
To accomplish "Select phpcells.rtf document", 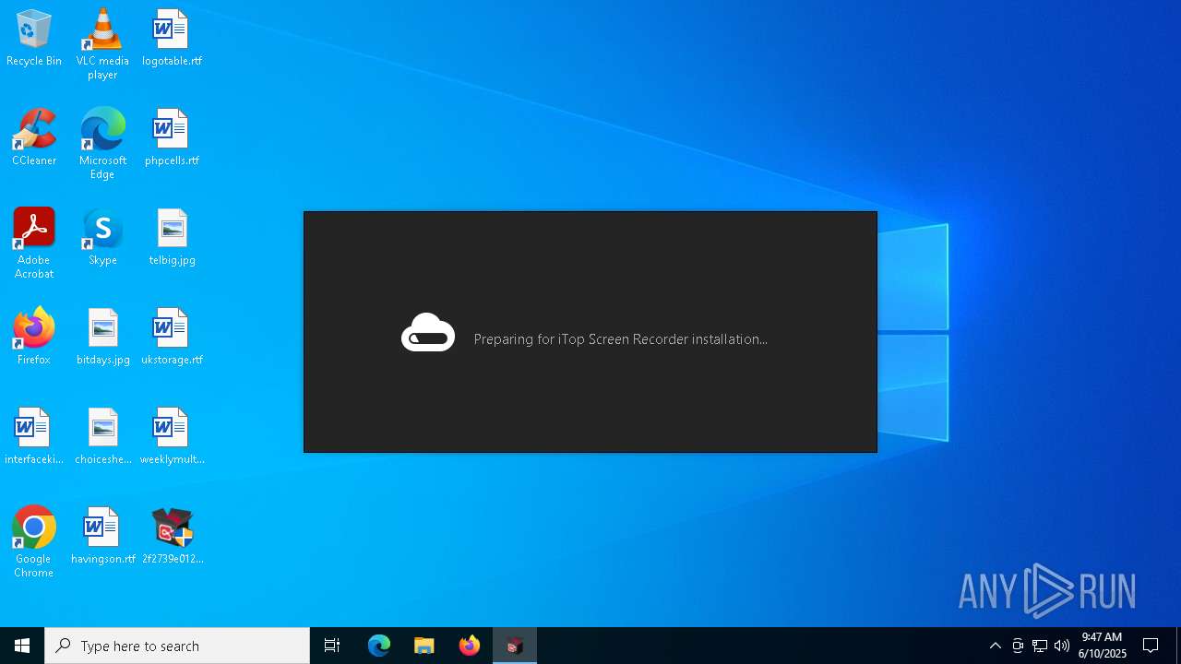I will (x=172, y=138).
